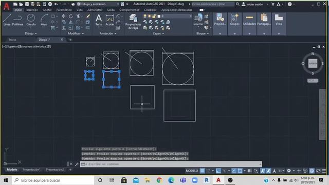Image resolution: width=329 pixels, height=185 pixels.
Task: Switch to the Inserción ribbon tab
Action: (x=32, y=10)
